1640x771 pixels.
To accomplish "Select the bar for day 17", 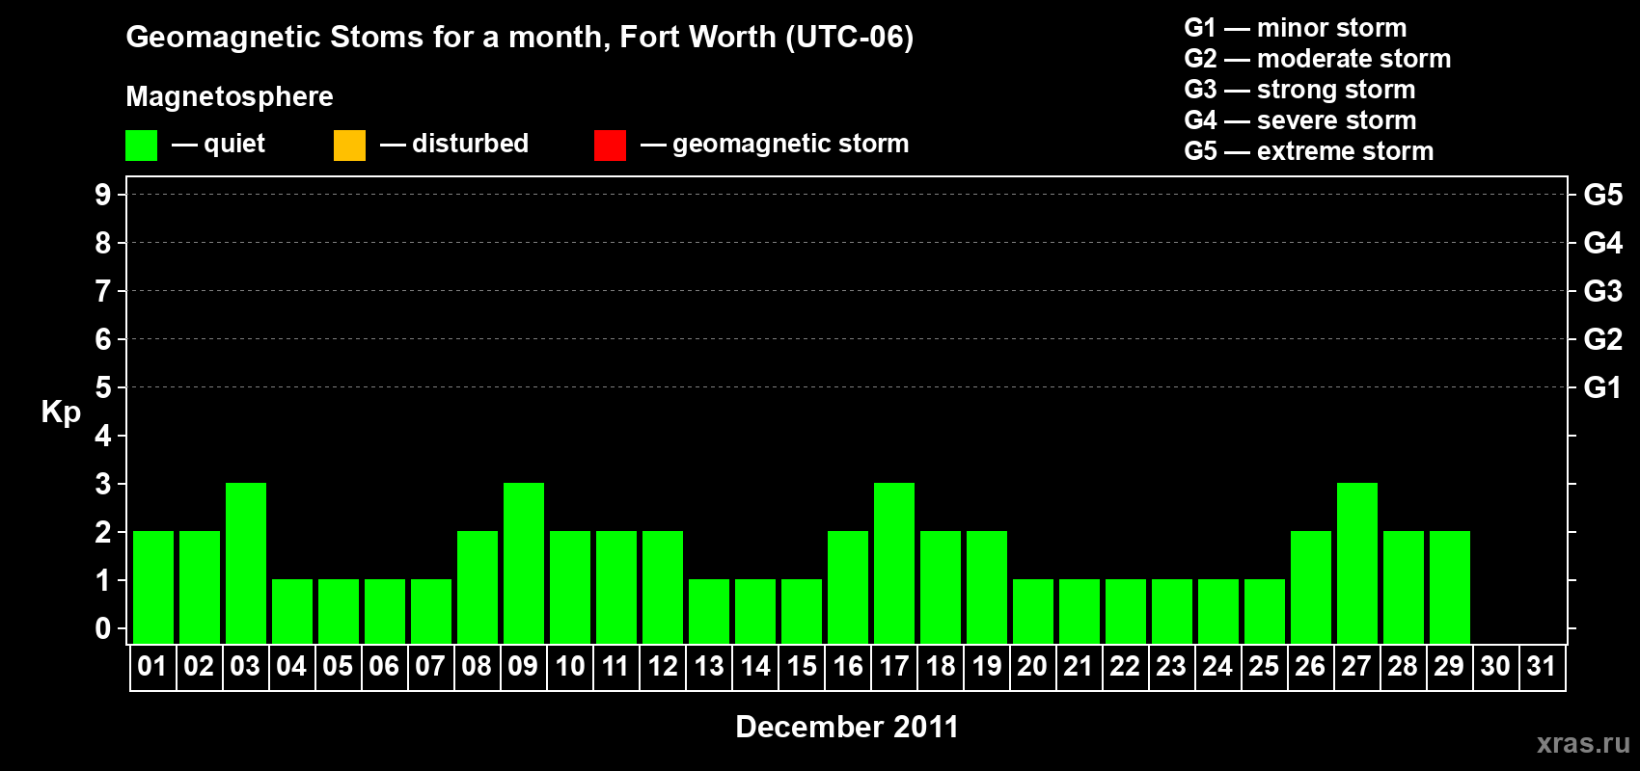I will (x=894, y=563).
